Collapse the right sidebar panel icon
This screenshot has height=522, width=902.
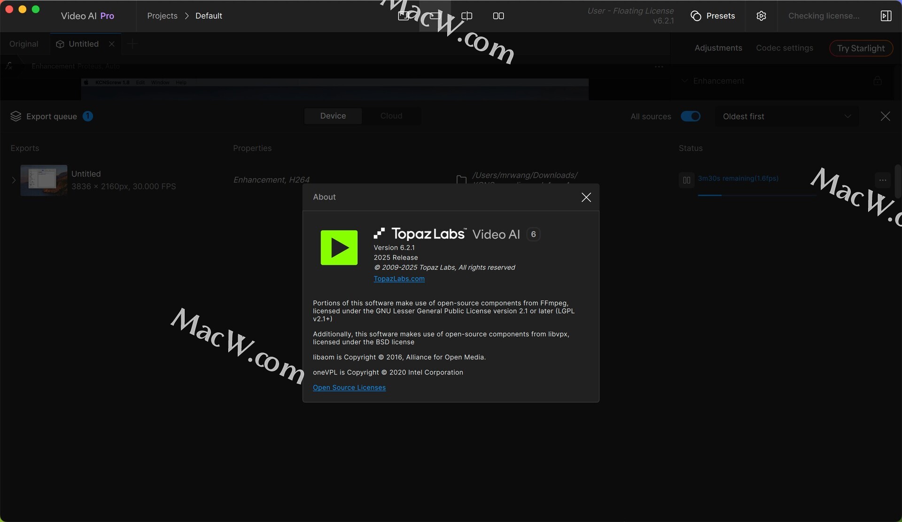pyautogui.click(x=886, y=16)
